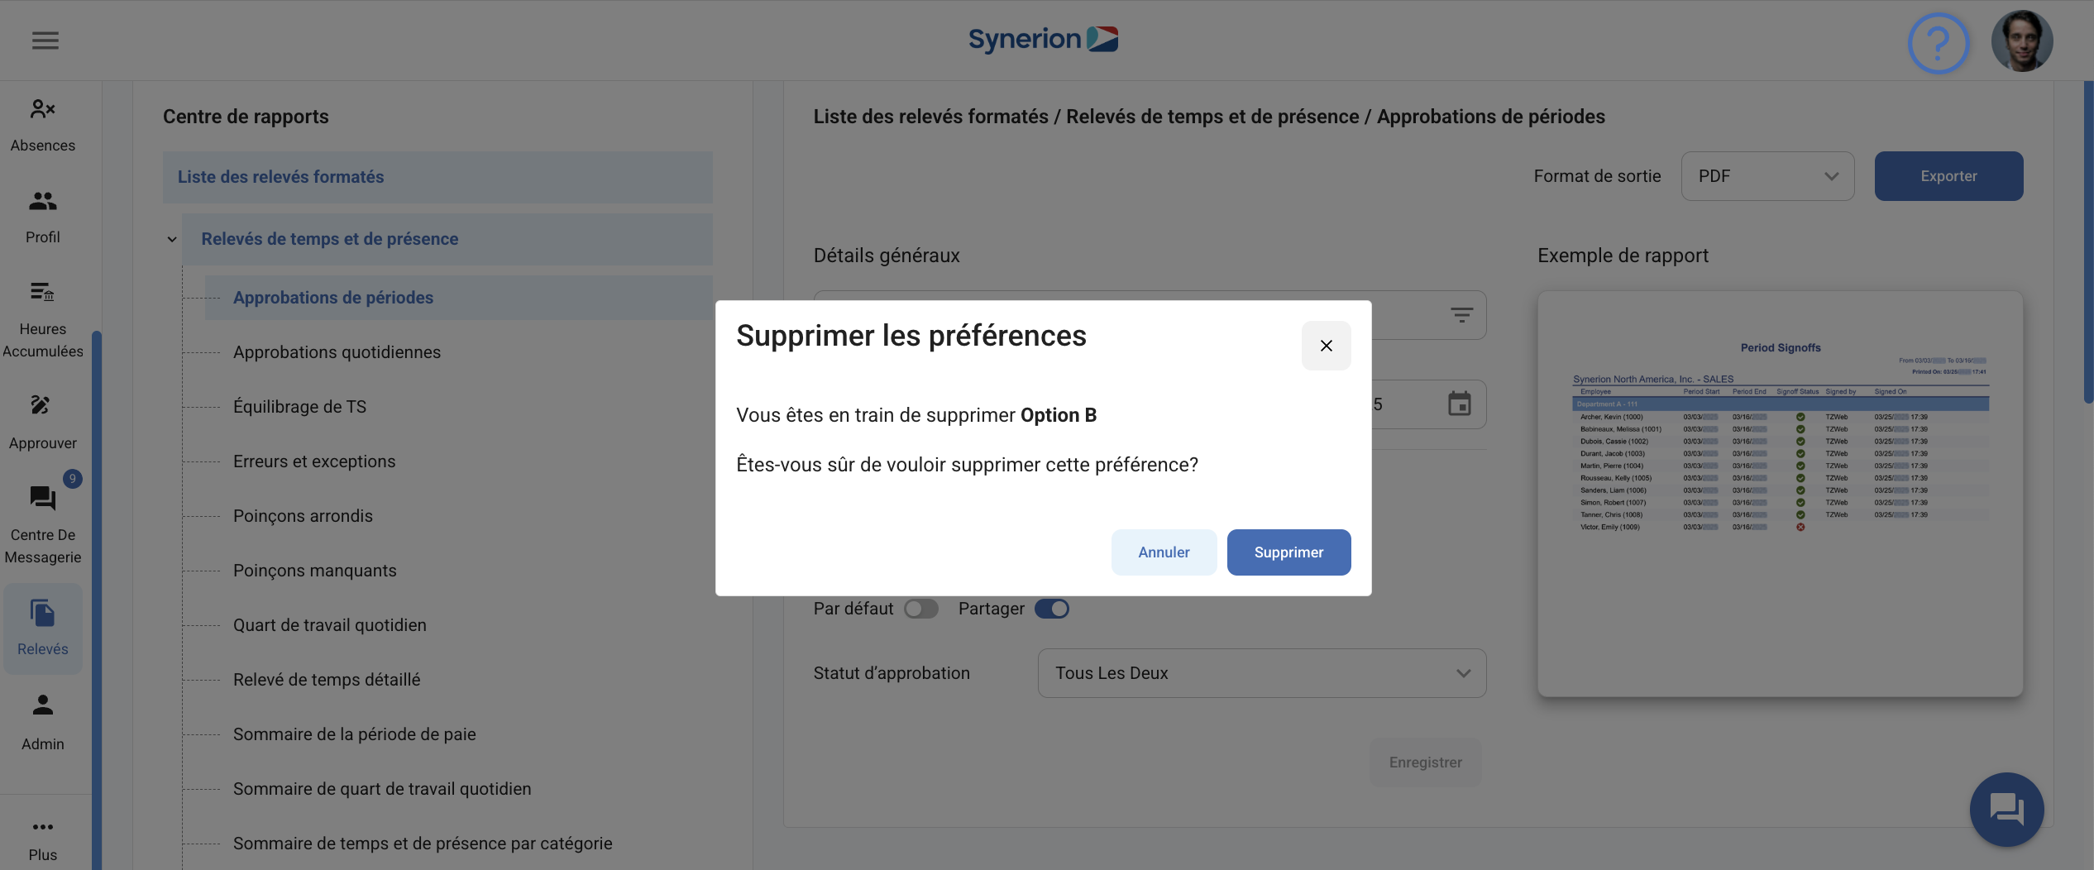Open the Format de sortie PDF dropdown
This screenshot has height=870, width=2094.
[x=1767, y=176]
